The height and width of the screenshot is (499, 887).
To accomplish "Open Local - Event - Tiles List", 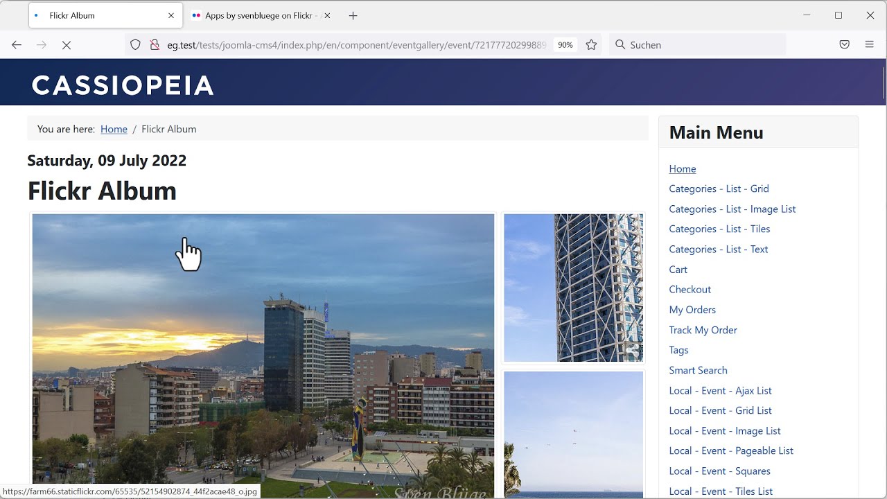I will 721,491.
